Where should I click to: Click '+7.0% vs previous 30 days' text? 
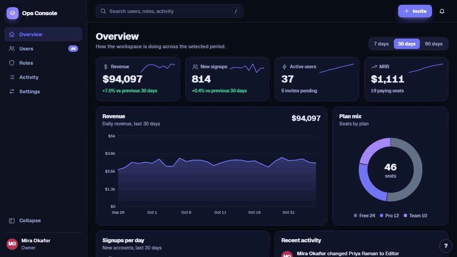coord(130,91)
